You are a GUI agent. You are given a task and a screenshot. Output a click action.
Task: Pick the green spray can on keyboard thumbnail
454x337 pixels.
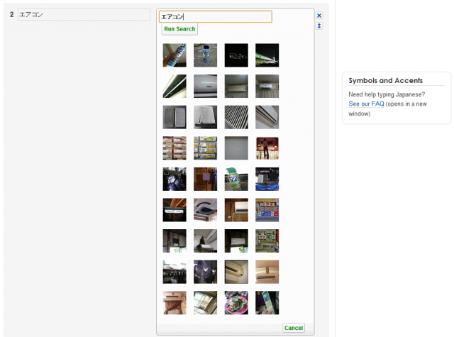(x=236, y=179)
